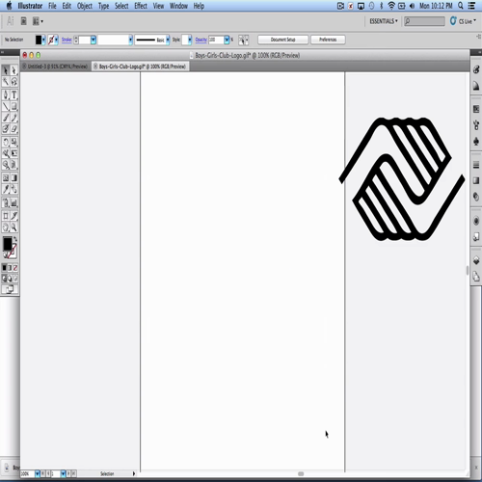Open the brush definition Basic dropdown
Image resolution: width=482 pixels, height=482 pixels.
[x=168, y=40]
